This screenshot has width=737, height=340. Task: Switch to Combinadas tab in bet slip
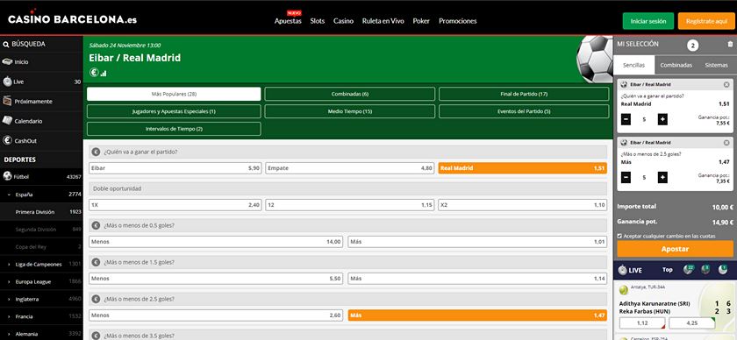pos(676,65)
